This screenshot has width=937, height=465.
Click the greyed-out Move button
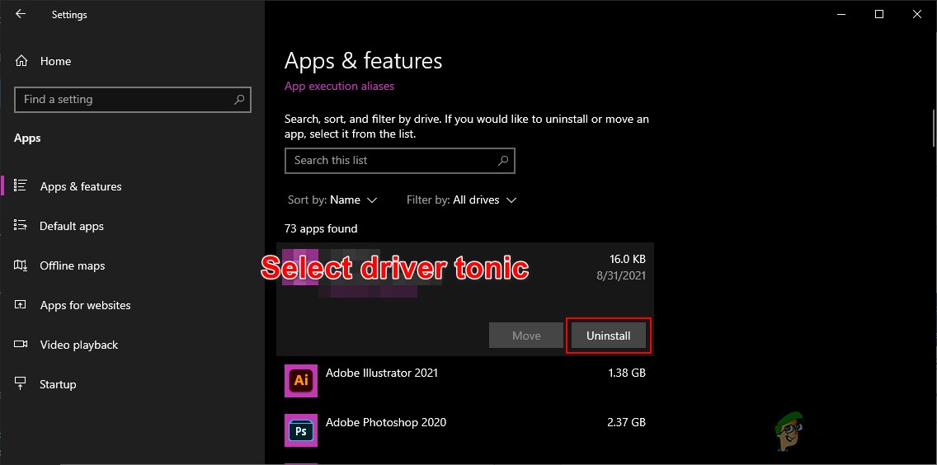pos(526,336)
